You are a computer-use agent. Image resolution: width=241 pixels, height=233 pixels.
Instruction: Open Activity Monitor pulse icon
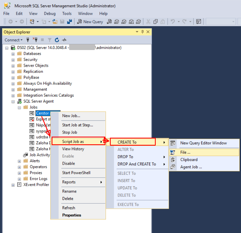click(64, 40)
